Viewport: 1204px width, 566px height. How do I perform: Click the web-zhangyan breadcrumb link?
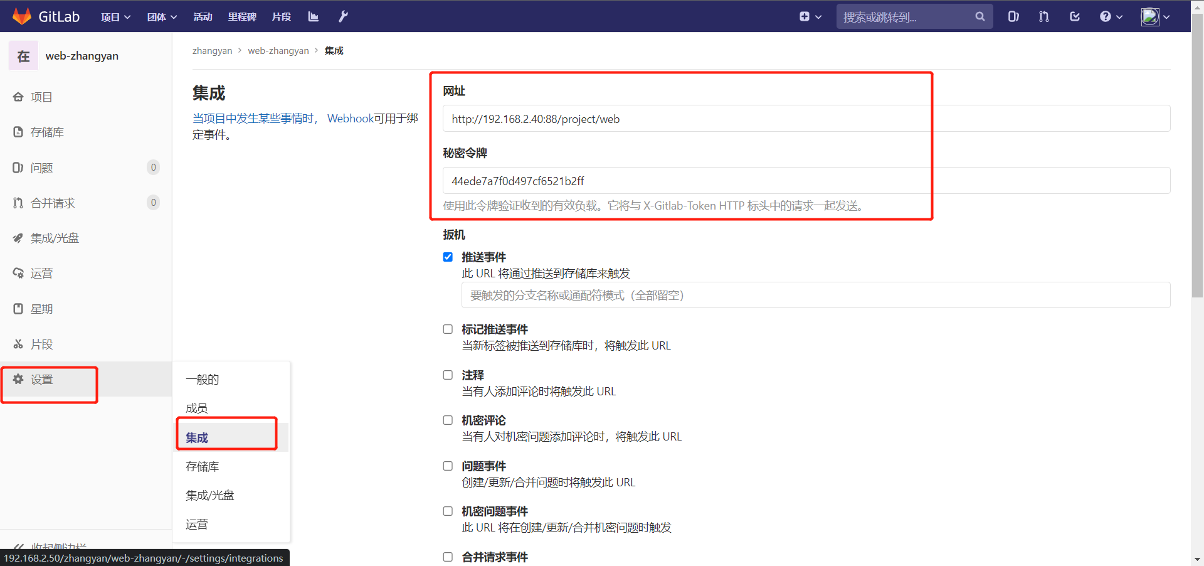[278, 51]
